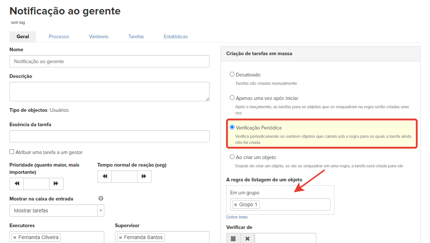The image size is (430, 243).
Task: Open the calendar icon under Verificar de
Action: point(233,239)
